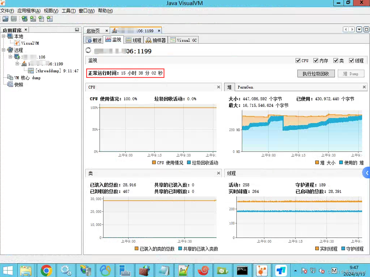
Task: Uncheck the 线程 threads checkbox
Action: (351, 60)
